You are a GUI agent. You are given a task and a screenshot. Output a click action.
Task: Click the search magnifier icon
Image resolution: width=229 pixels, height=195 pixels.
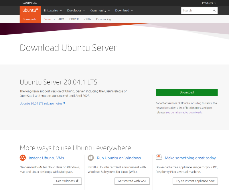(214, 10)
